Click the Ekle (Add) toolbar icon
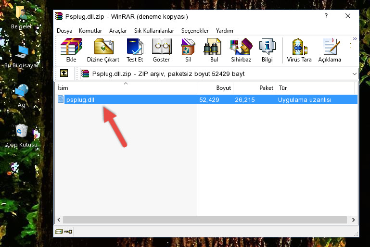The width and height of the screenshot is (370, 247). [71, 50]
